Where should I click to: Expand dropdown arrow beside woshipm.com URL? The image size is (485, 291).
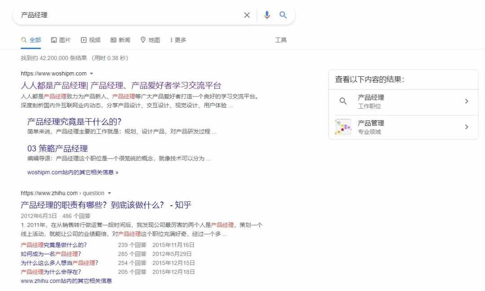91,74
